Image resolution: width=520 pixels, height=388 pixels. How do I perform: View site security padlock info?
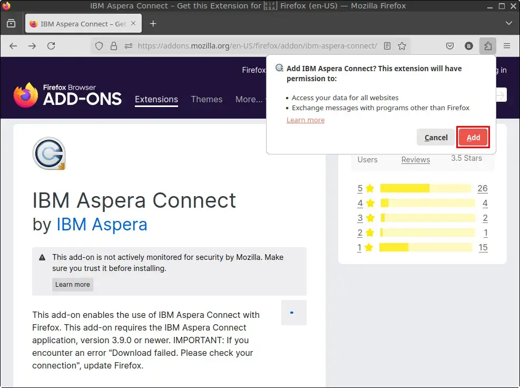pos(114,46)
